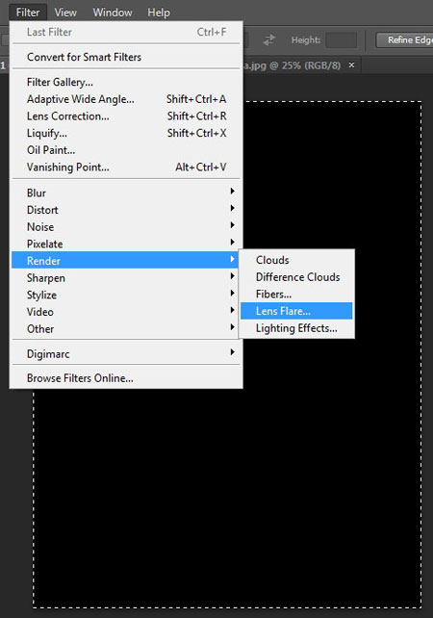
Task: Expand the Noise submenu
Action: (x=126, y=226)
